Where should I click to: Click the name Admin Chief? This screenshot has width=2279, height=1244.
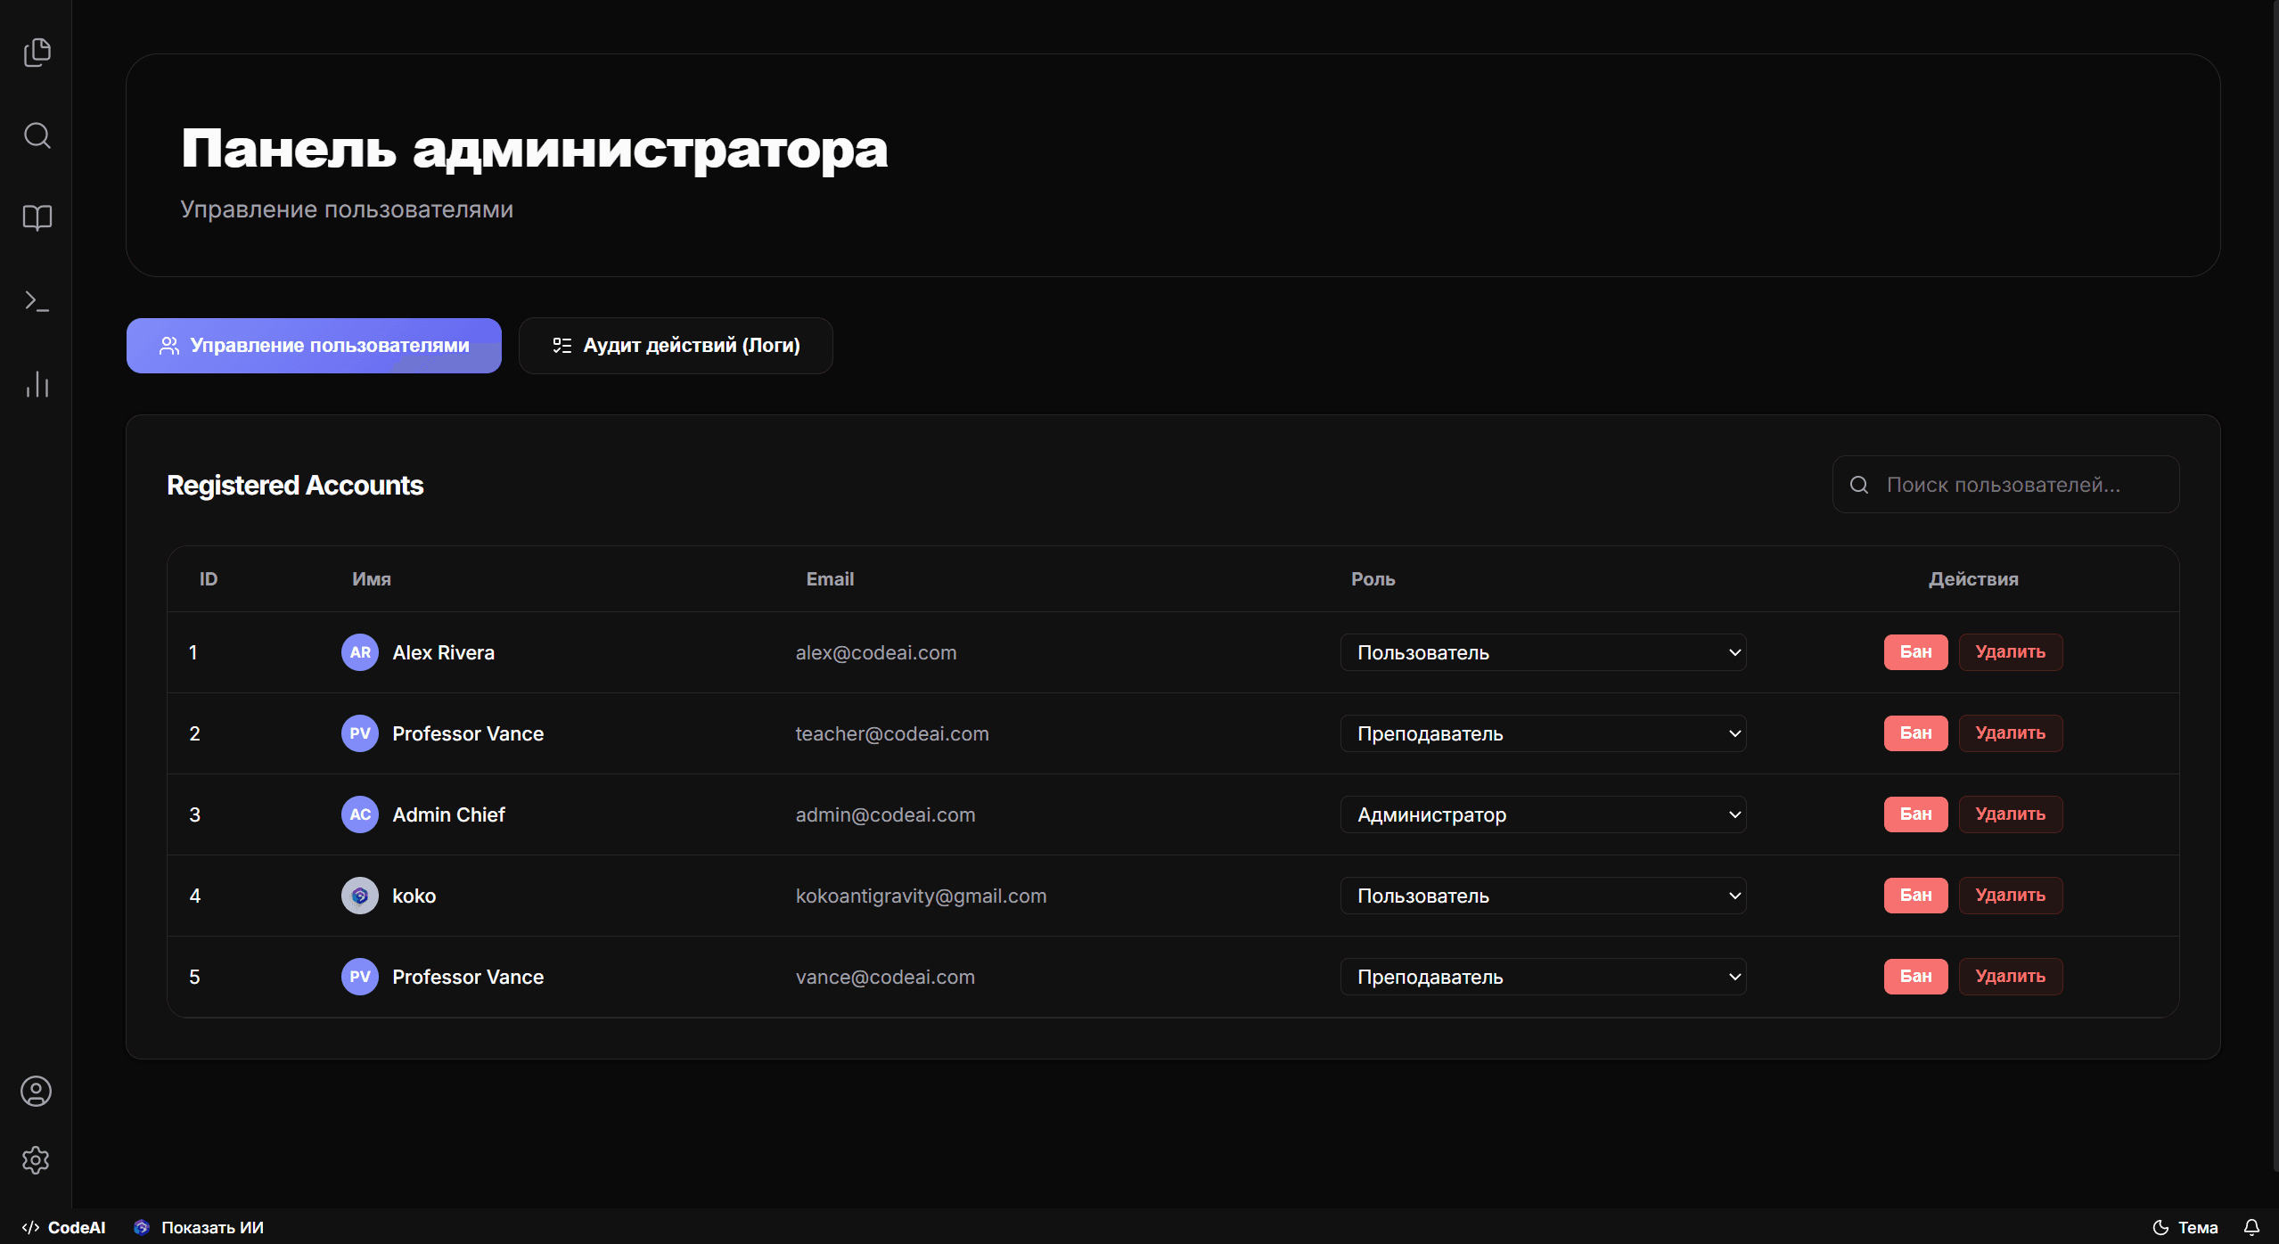tap(448, 814)
